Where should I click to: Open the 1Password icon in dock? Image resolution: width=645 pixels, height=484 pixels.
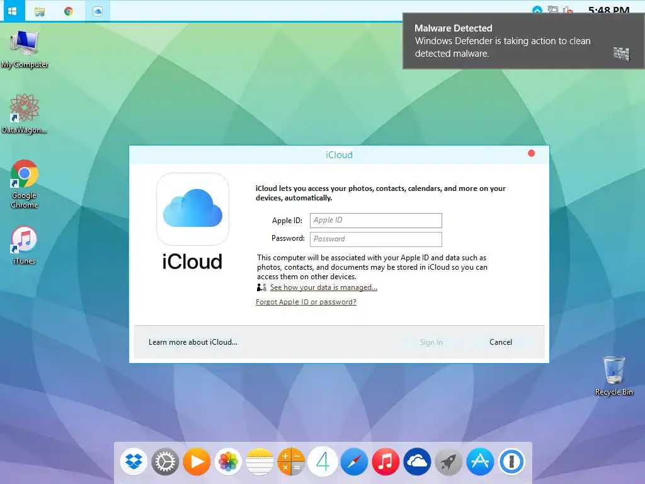511,461
